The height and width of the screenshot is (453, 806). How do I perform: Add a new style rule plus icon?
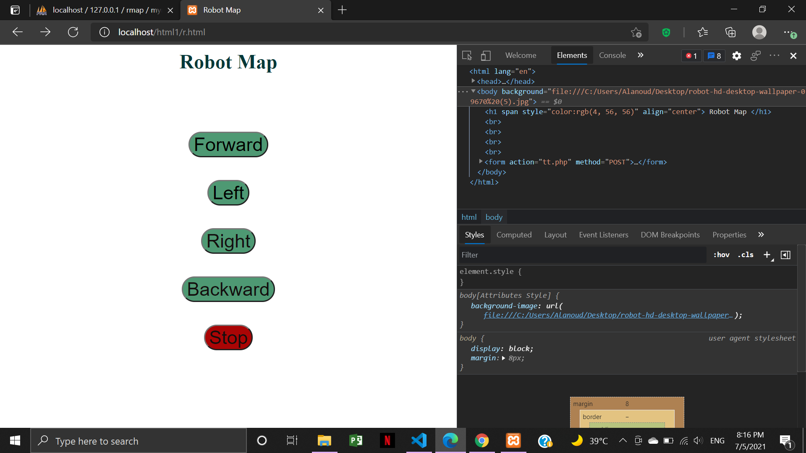[767, 255]
